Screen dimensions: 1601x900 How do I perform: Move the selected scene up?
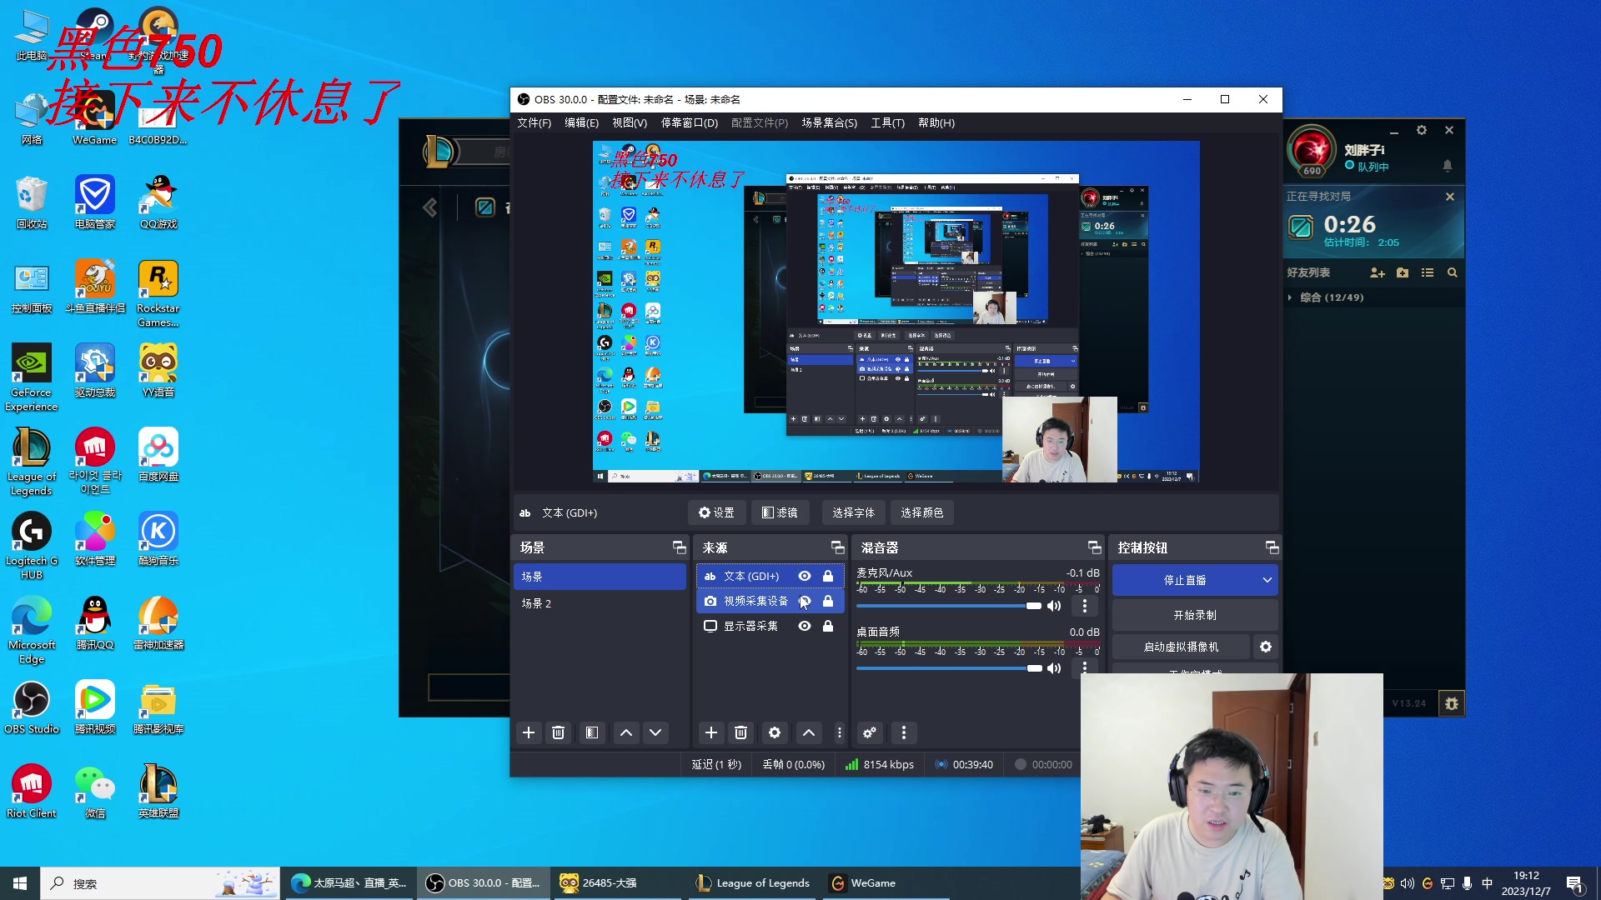point(626,732)
